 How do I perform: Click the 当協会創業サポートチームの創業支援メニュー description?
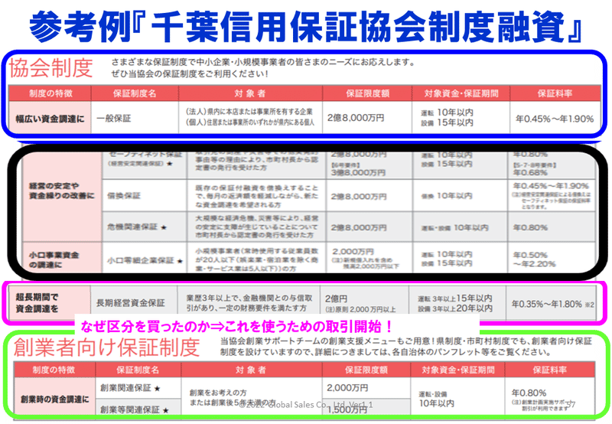click(406, 346)
